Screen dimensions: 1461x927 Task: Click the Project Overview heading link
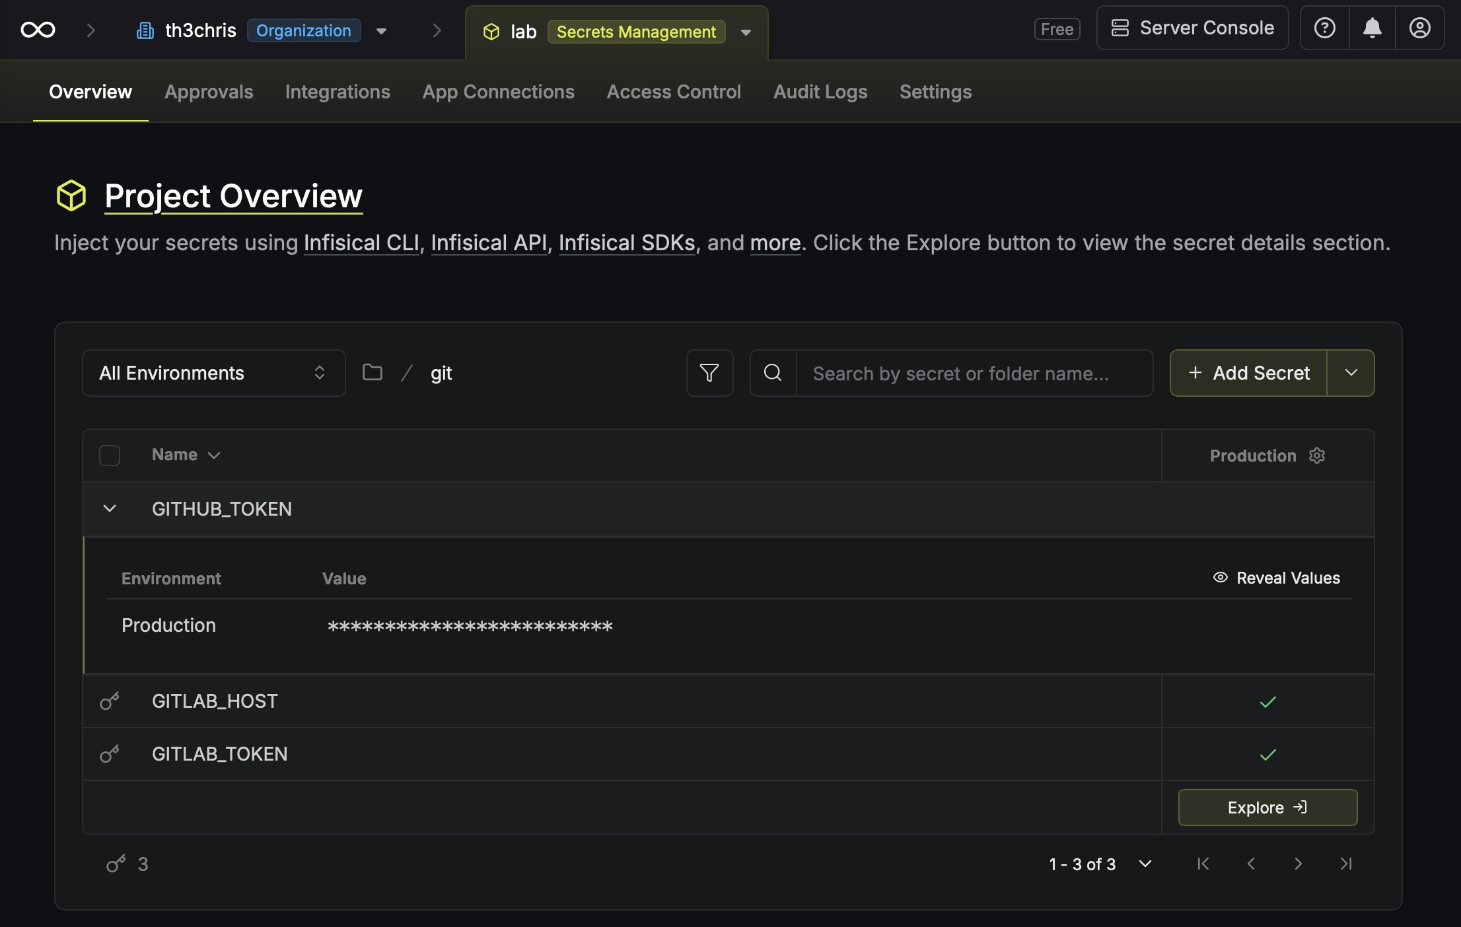234,196
